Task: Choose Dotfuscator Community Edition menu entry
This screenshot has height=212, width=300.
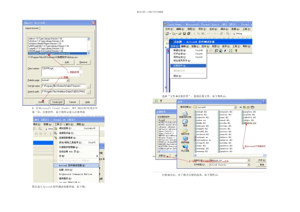Action: point(76,174)
